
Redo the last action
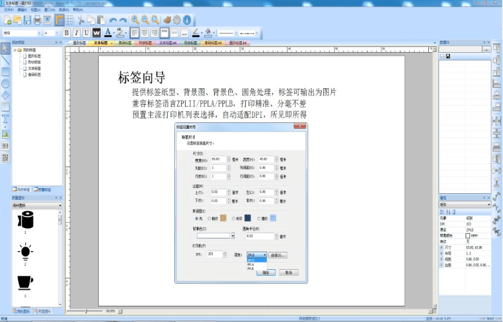123,20
